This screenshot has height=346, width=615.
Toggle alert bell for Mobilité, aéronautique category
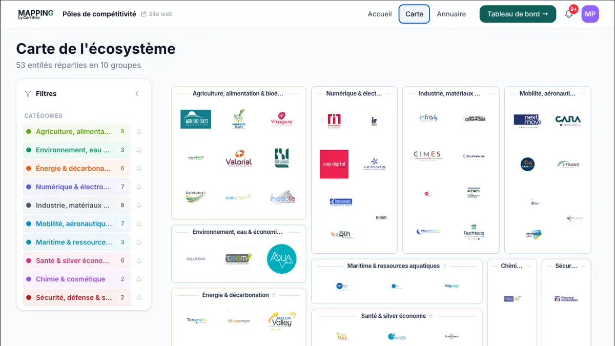point(139,224)
